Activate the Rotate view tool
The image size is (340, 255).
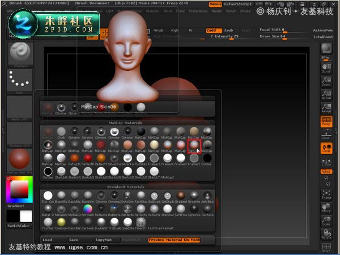[x=326, y=234]
